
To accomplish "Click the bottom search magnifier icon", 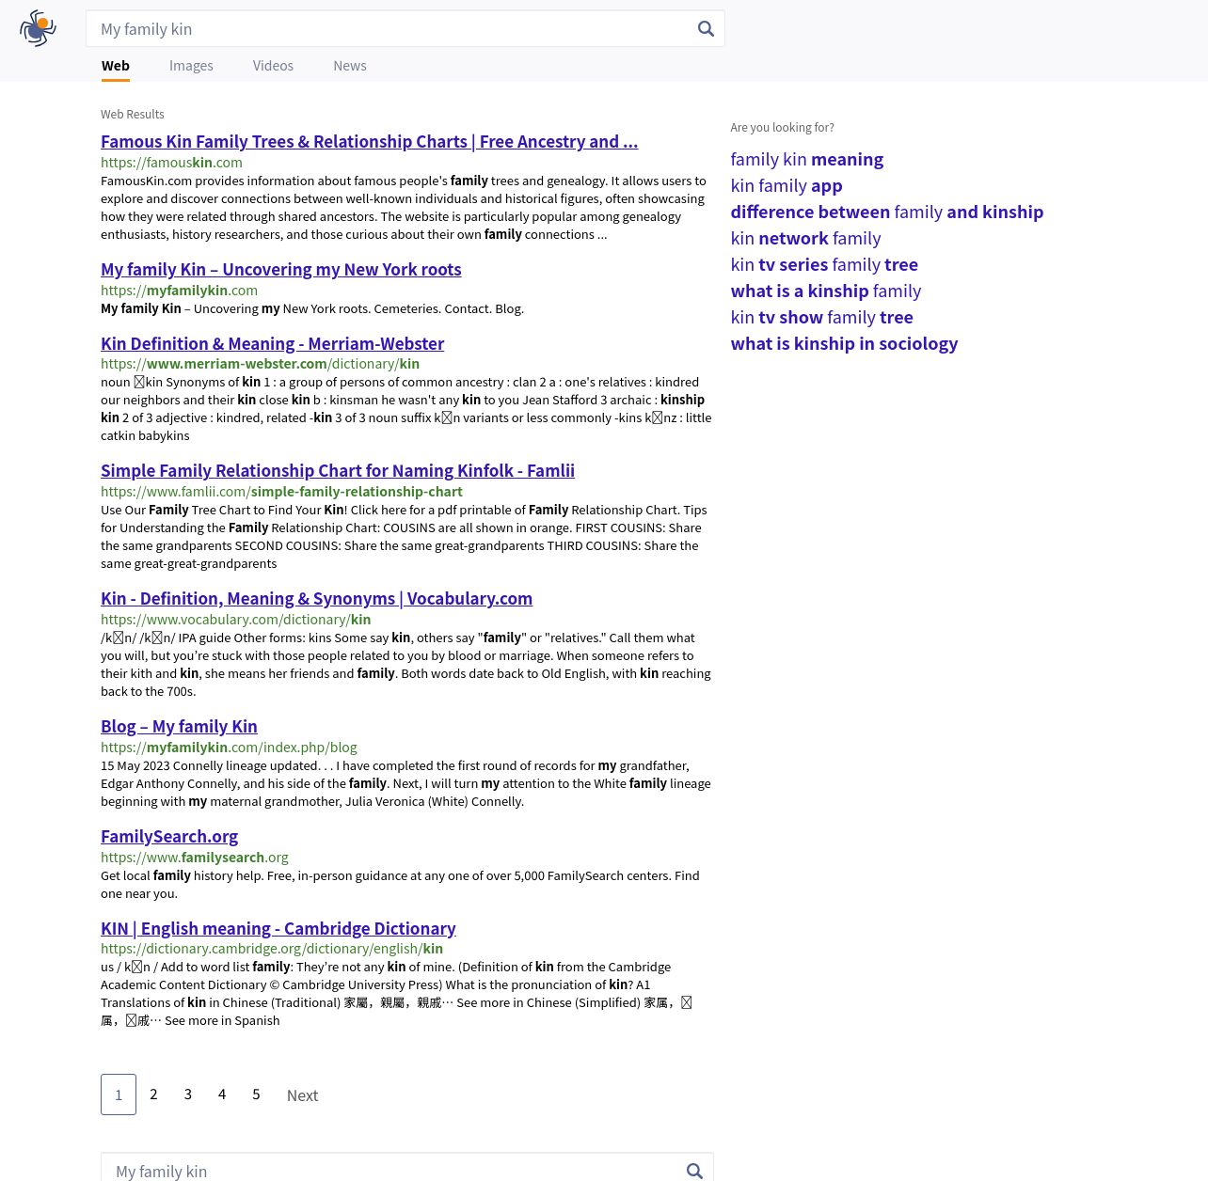I will click(694, 1171).
